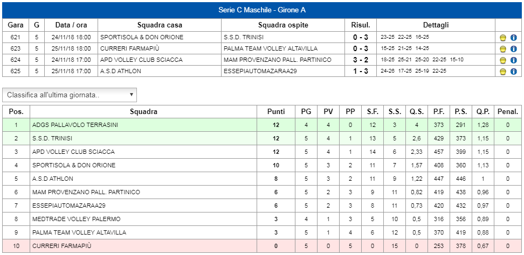
Task: Select the 3 - 2 result of match 624
Action: 361,60
